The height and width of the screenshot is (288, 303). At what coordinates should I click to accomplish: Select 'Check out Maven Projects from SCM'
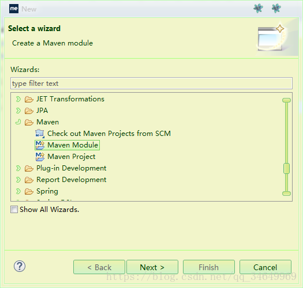[109, 134]
